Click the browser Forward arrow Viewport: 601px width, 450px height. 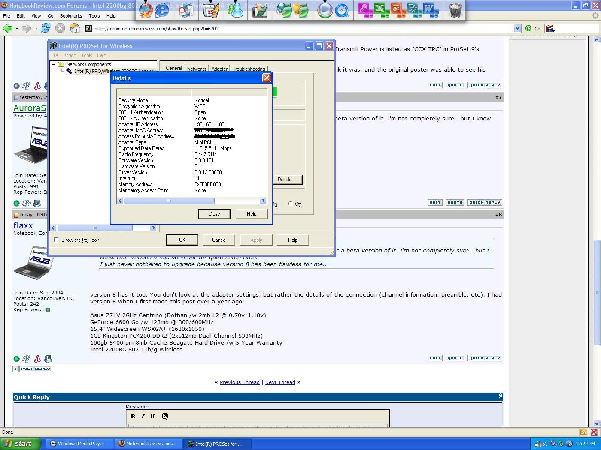26,28
